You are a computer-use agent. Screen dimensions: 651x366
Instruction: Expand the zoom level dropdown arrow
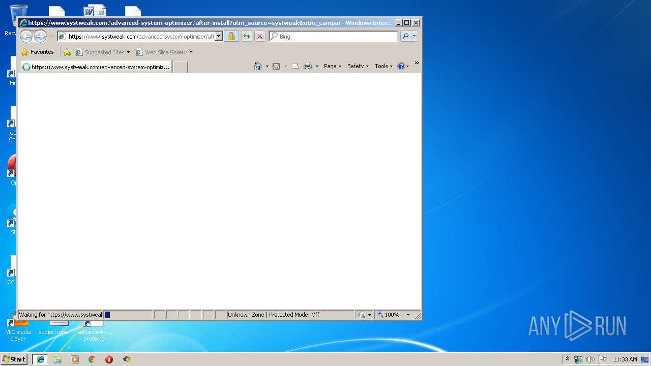tap(408, 315)
